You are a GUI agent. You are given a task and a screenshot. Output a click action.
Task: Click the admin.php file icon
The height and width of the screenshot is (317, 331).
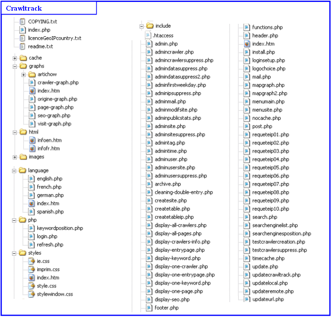149,44
